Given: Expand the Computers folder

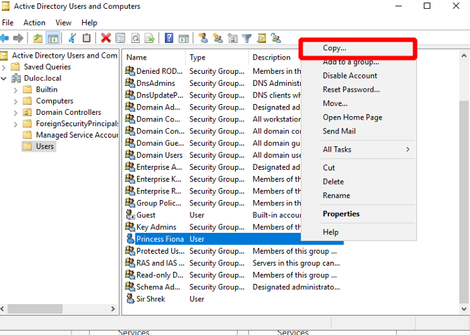Looking at the screenshot, I should coord(15,101).
